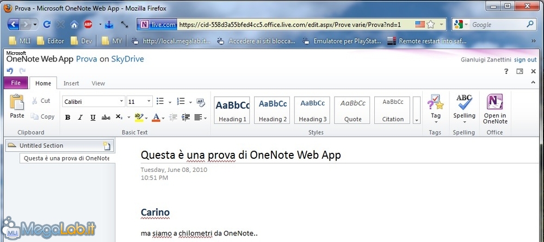Open the MLI bookmarks folder
This screenshot has height=242, width=544.
(x=20, y=41)
